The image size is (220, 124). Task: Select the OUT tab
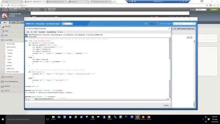(36, 32)
